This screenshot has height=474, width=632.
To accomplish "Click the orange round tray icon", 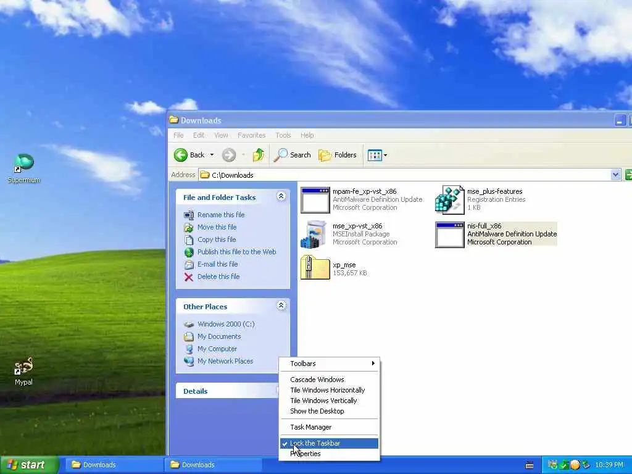I will [x=575, y=465].
